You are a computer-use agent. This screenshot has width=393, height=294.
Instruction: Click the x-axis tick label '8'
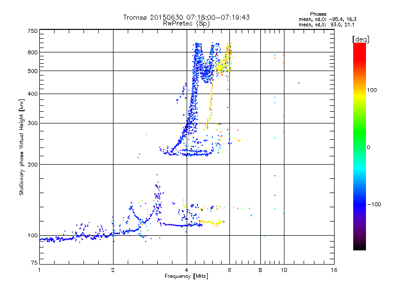click(260, 270)
